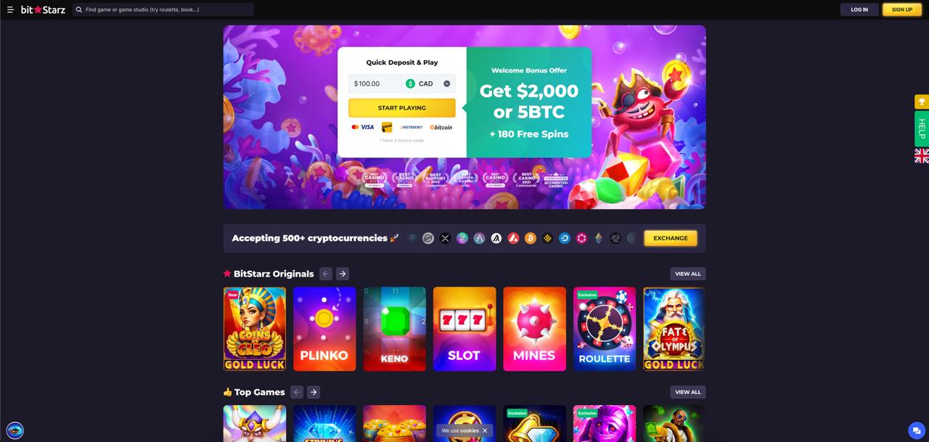Viewport: 929px width, 442px height.
Task: Show next BitStarz Originals games arrow
Action: tap(343, 274)
